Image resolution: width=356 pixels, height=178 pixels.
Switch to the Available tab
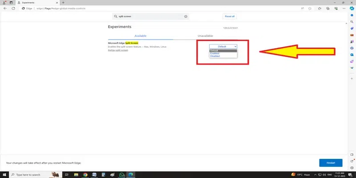[x=140, y=36]
